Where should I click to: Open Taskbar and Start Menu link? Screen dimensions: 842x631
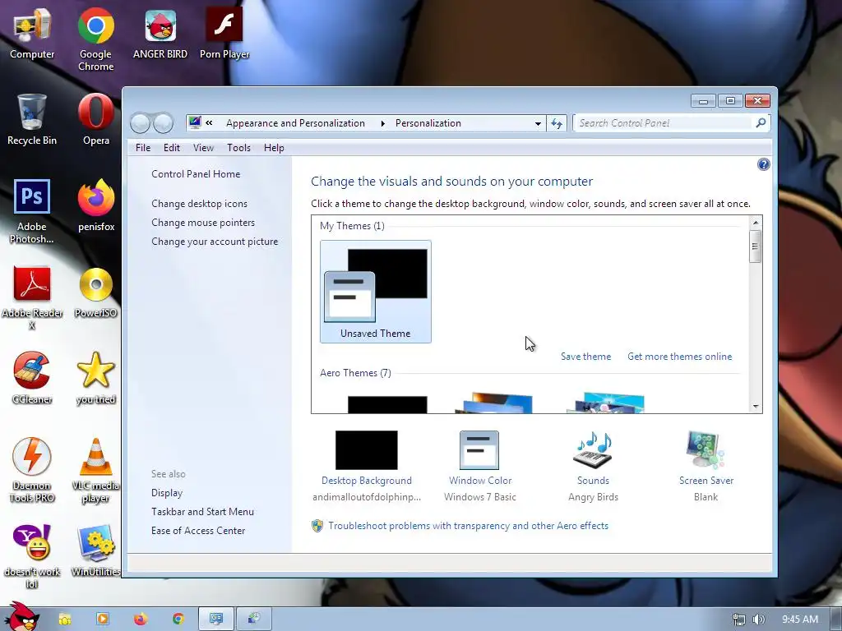(202, 512)
